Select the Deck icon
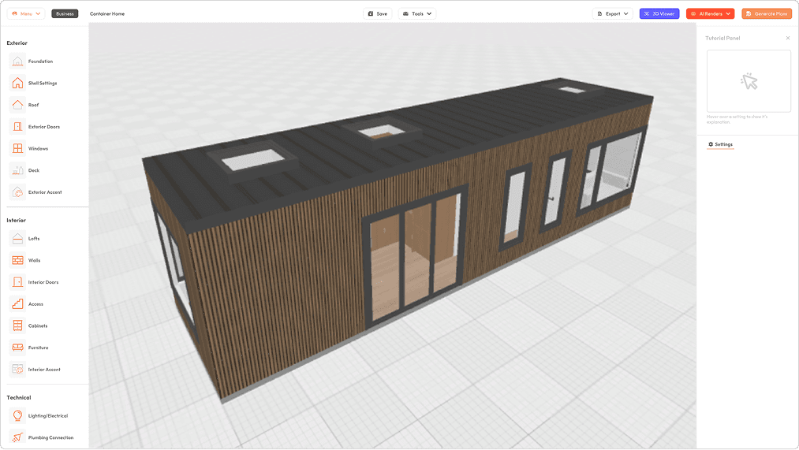 coord(17,170)
